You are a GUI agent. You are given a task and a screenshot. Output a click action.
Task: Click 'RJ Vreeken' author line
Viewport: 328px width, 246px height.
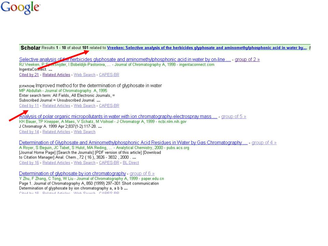(117, 65)
